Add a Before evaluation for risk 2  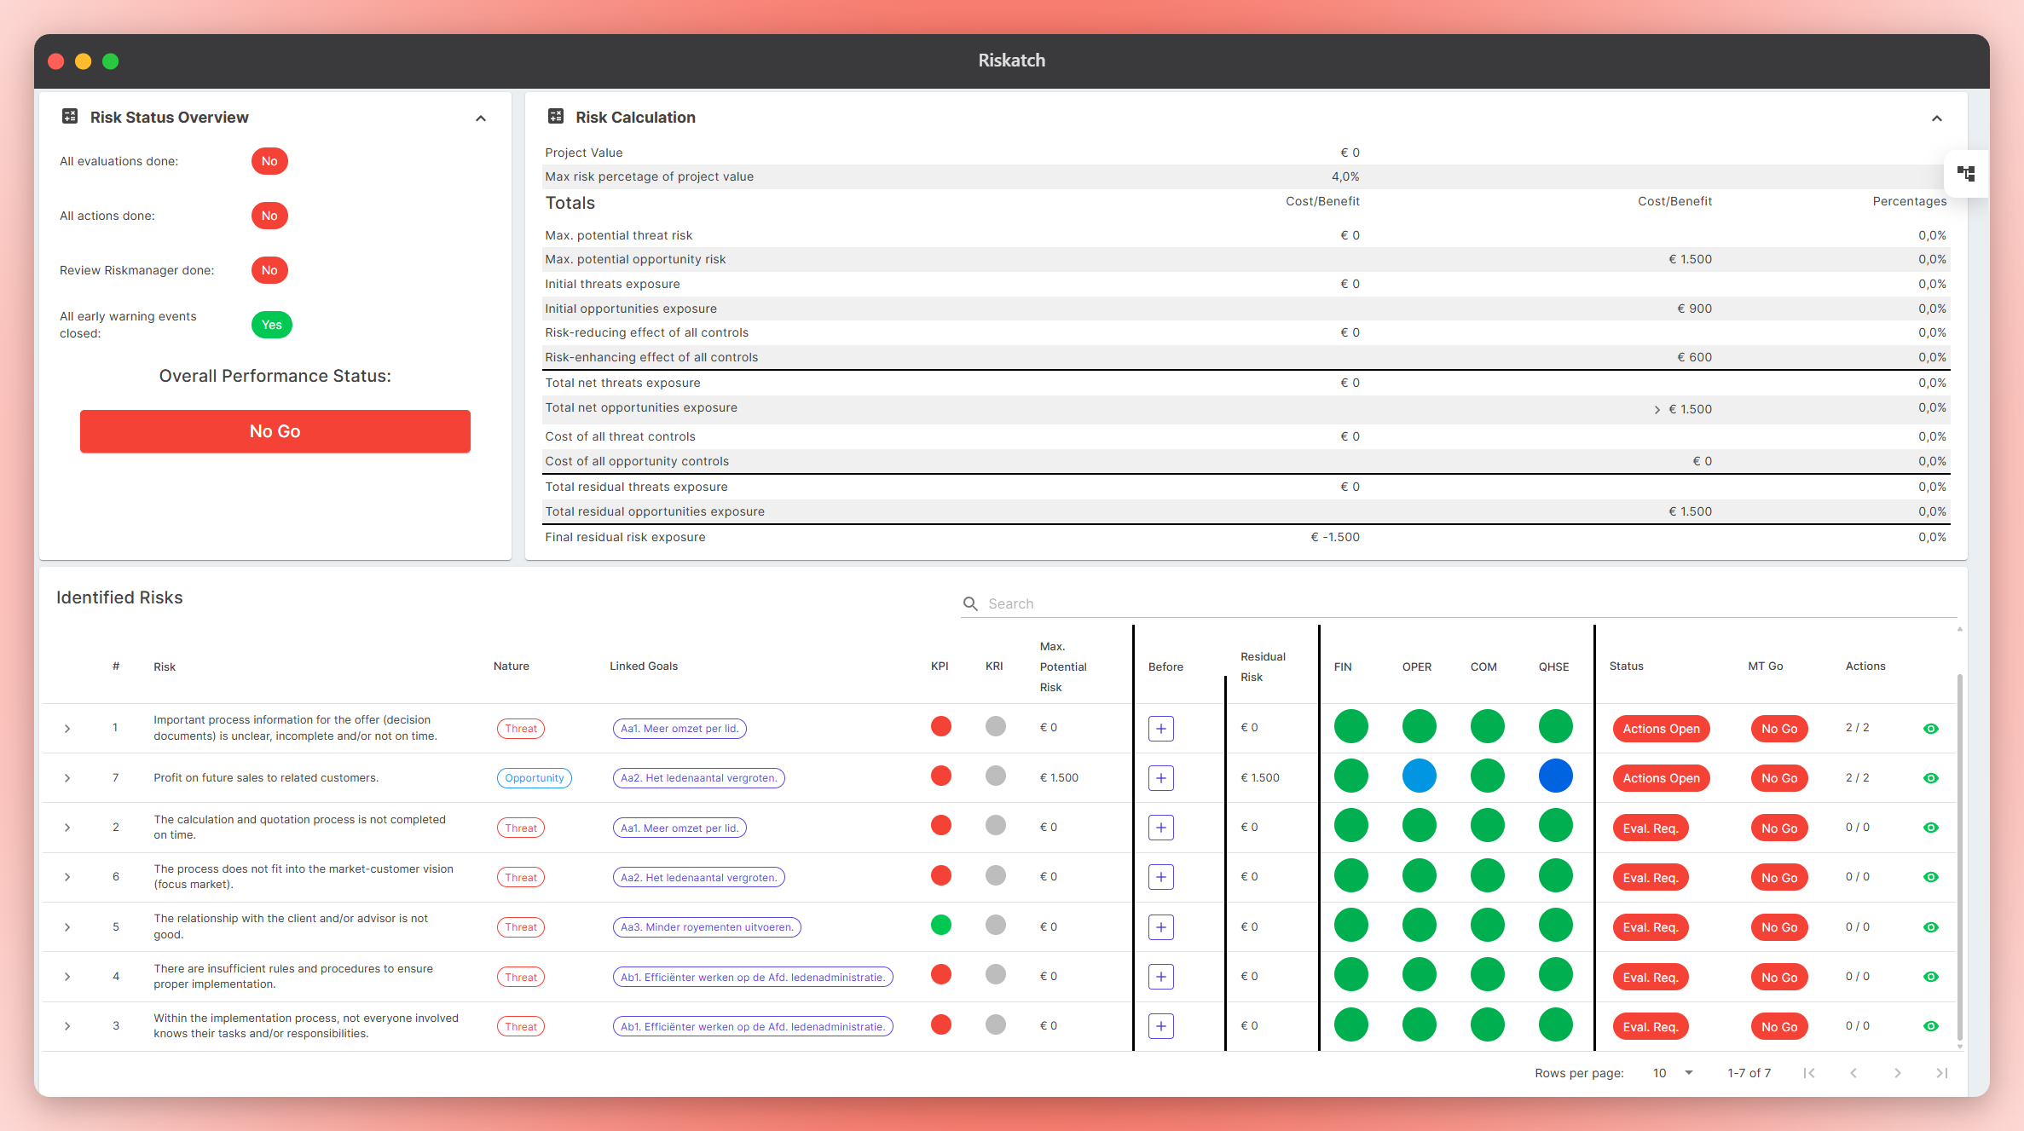[1161, 828]
